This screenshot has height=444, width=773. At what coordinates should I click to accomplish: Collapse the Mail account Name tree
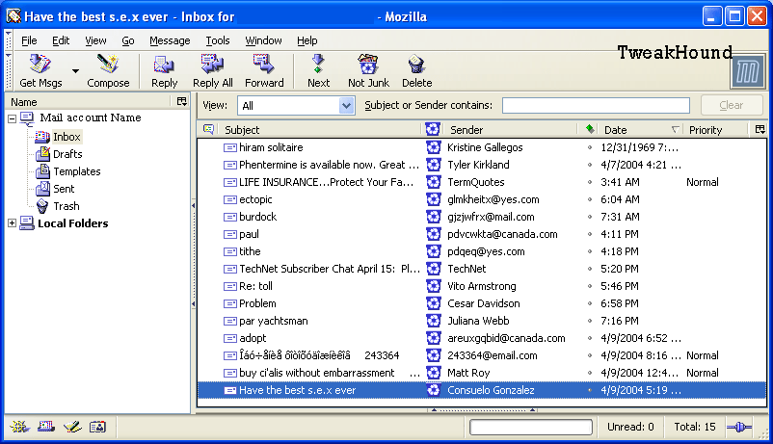[x=12, y=118]
